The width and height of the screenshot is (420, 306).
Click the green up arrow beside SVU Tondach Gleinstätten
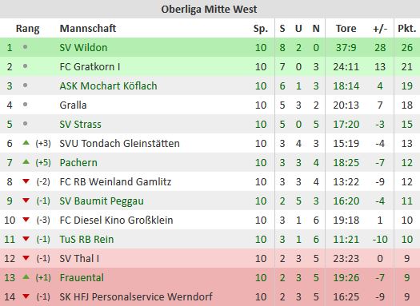click(x=26, y=143)
